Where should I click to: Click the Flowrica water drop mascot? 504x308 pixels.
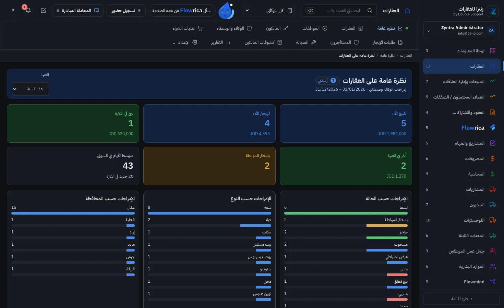tap(226, 11)
